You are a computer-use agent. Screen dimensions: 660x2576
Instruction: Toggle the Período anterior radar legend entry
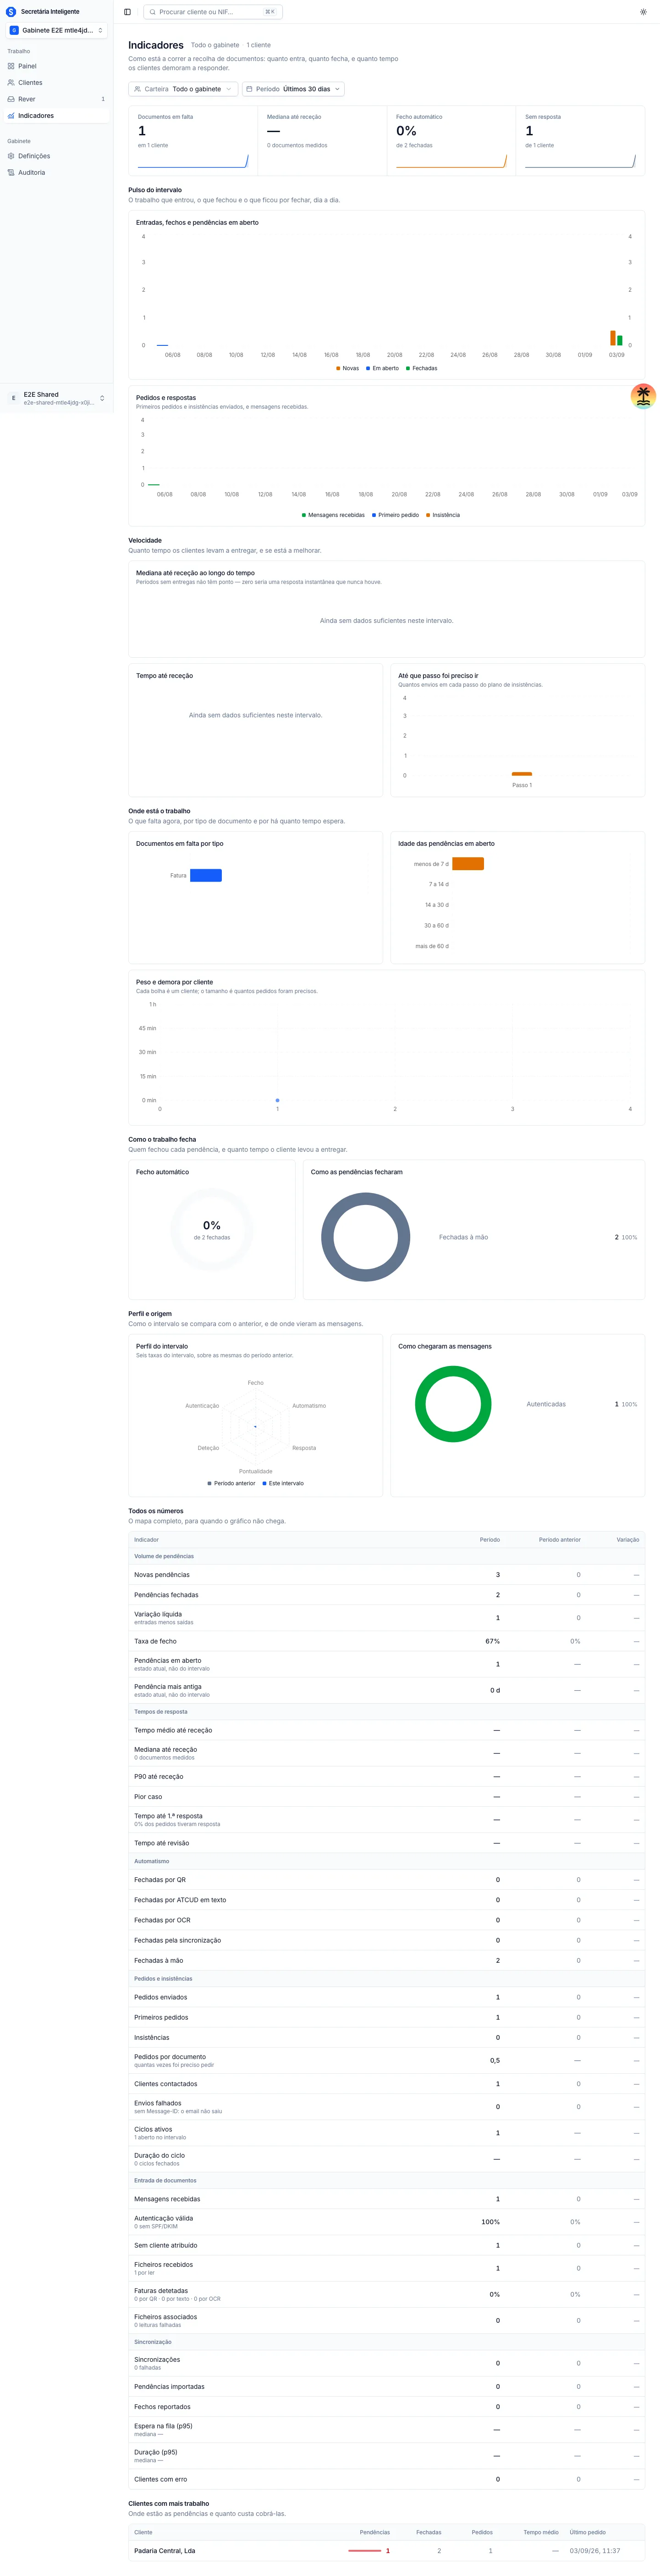click(231, 1483)
